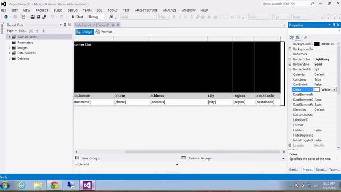Screen dimensions: 341x192
Task: Expand the BorderColor property
Action: (x=290, y=59)
